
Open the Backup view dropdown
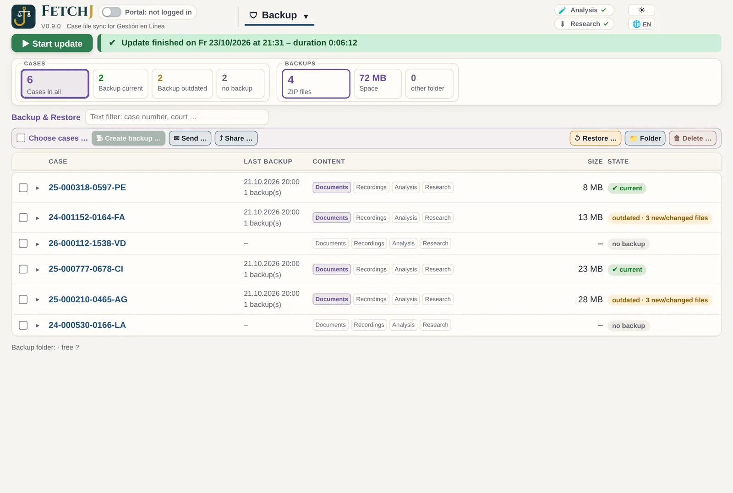[279, 16]
